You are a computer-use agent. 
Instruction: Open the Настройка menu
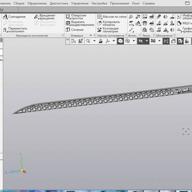coord(100,3)
